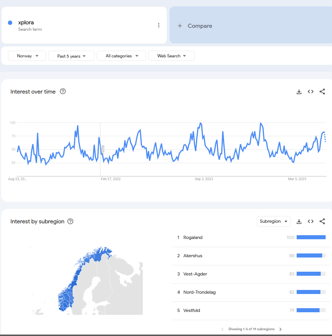Download Interest by subregion data
332x336 pixels.
pos(299,222)
